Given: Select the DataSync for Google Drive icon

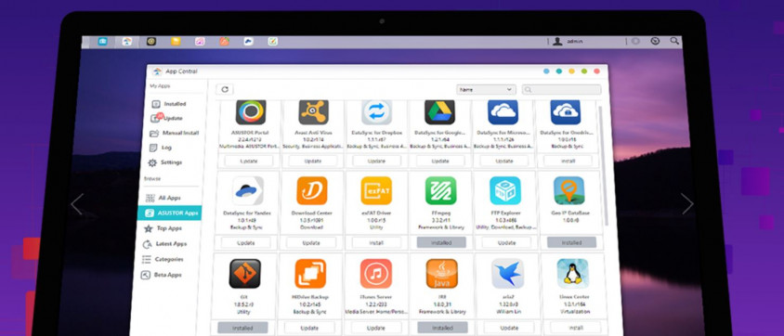Looking at the screenshot, I should 439,111.
